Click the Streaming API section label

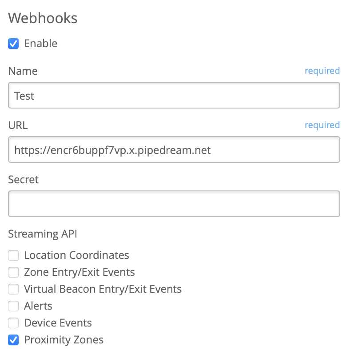[43, 234]
